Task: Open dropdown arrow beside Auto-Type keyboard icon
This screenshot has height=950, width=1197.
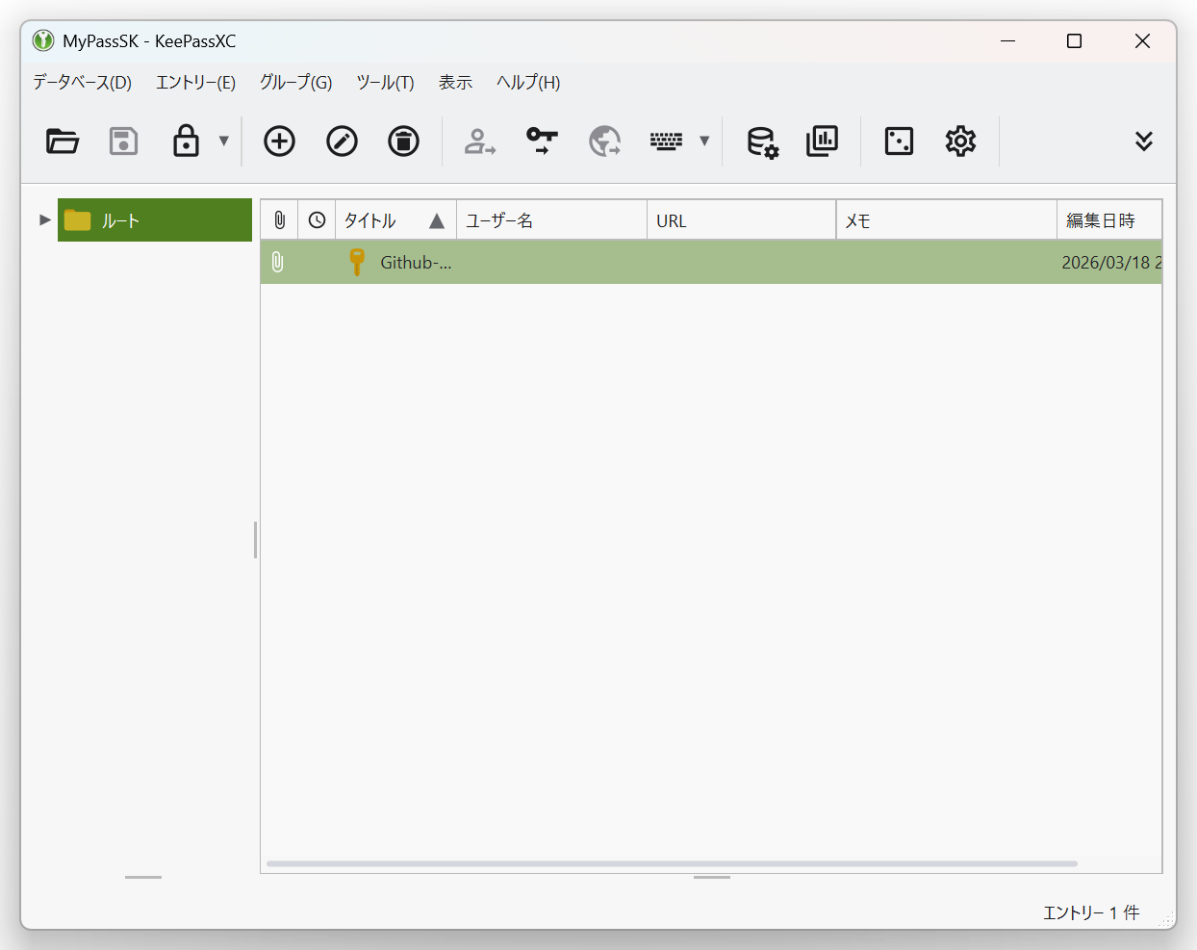Action: point(704,141)
